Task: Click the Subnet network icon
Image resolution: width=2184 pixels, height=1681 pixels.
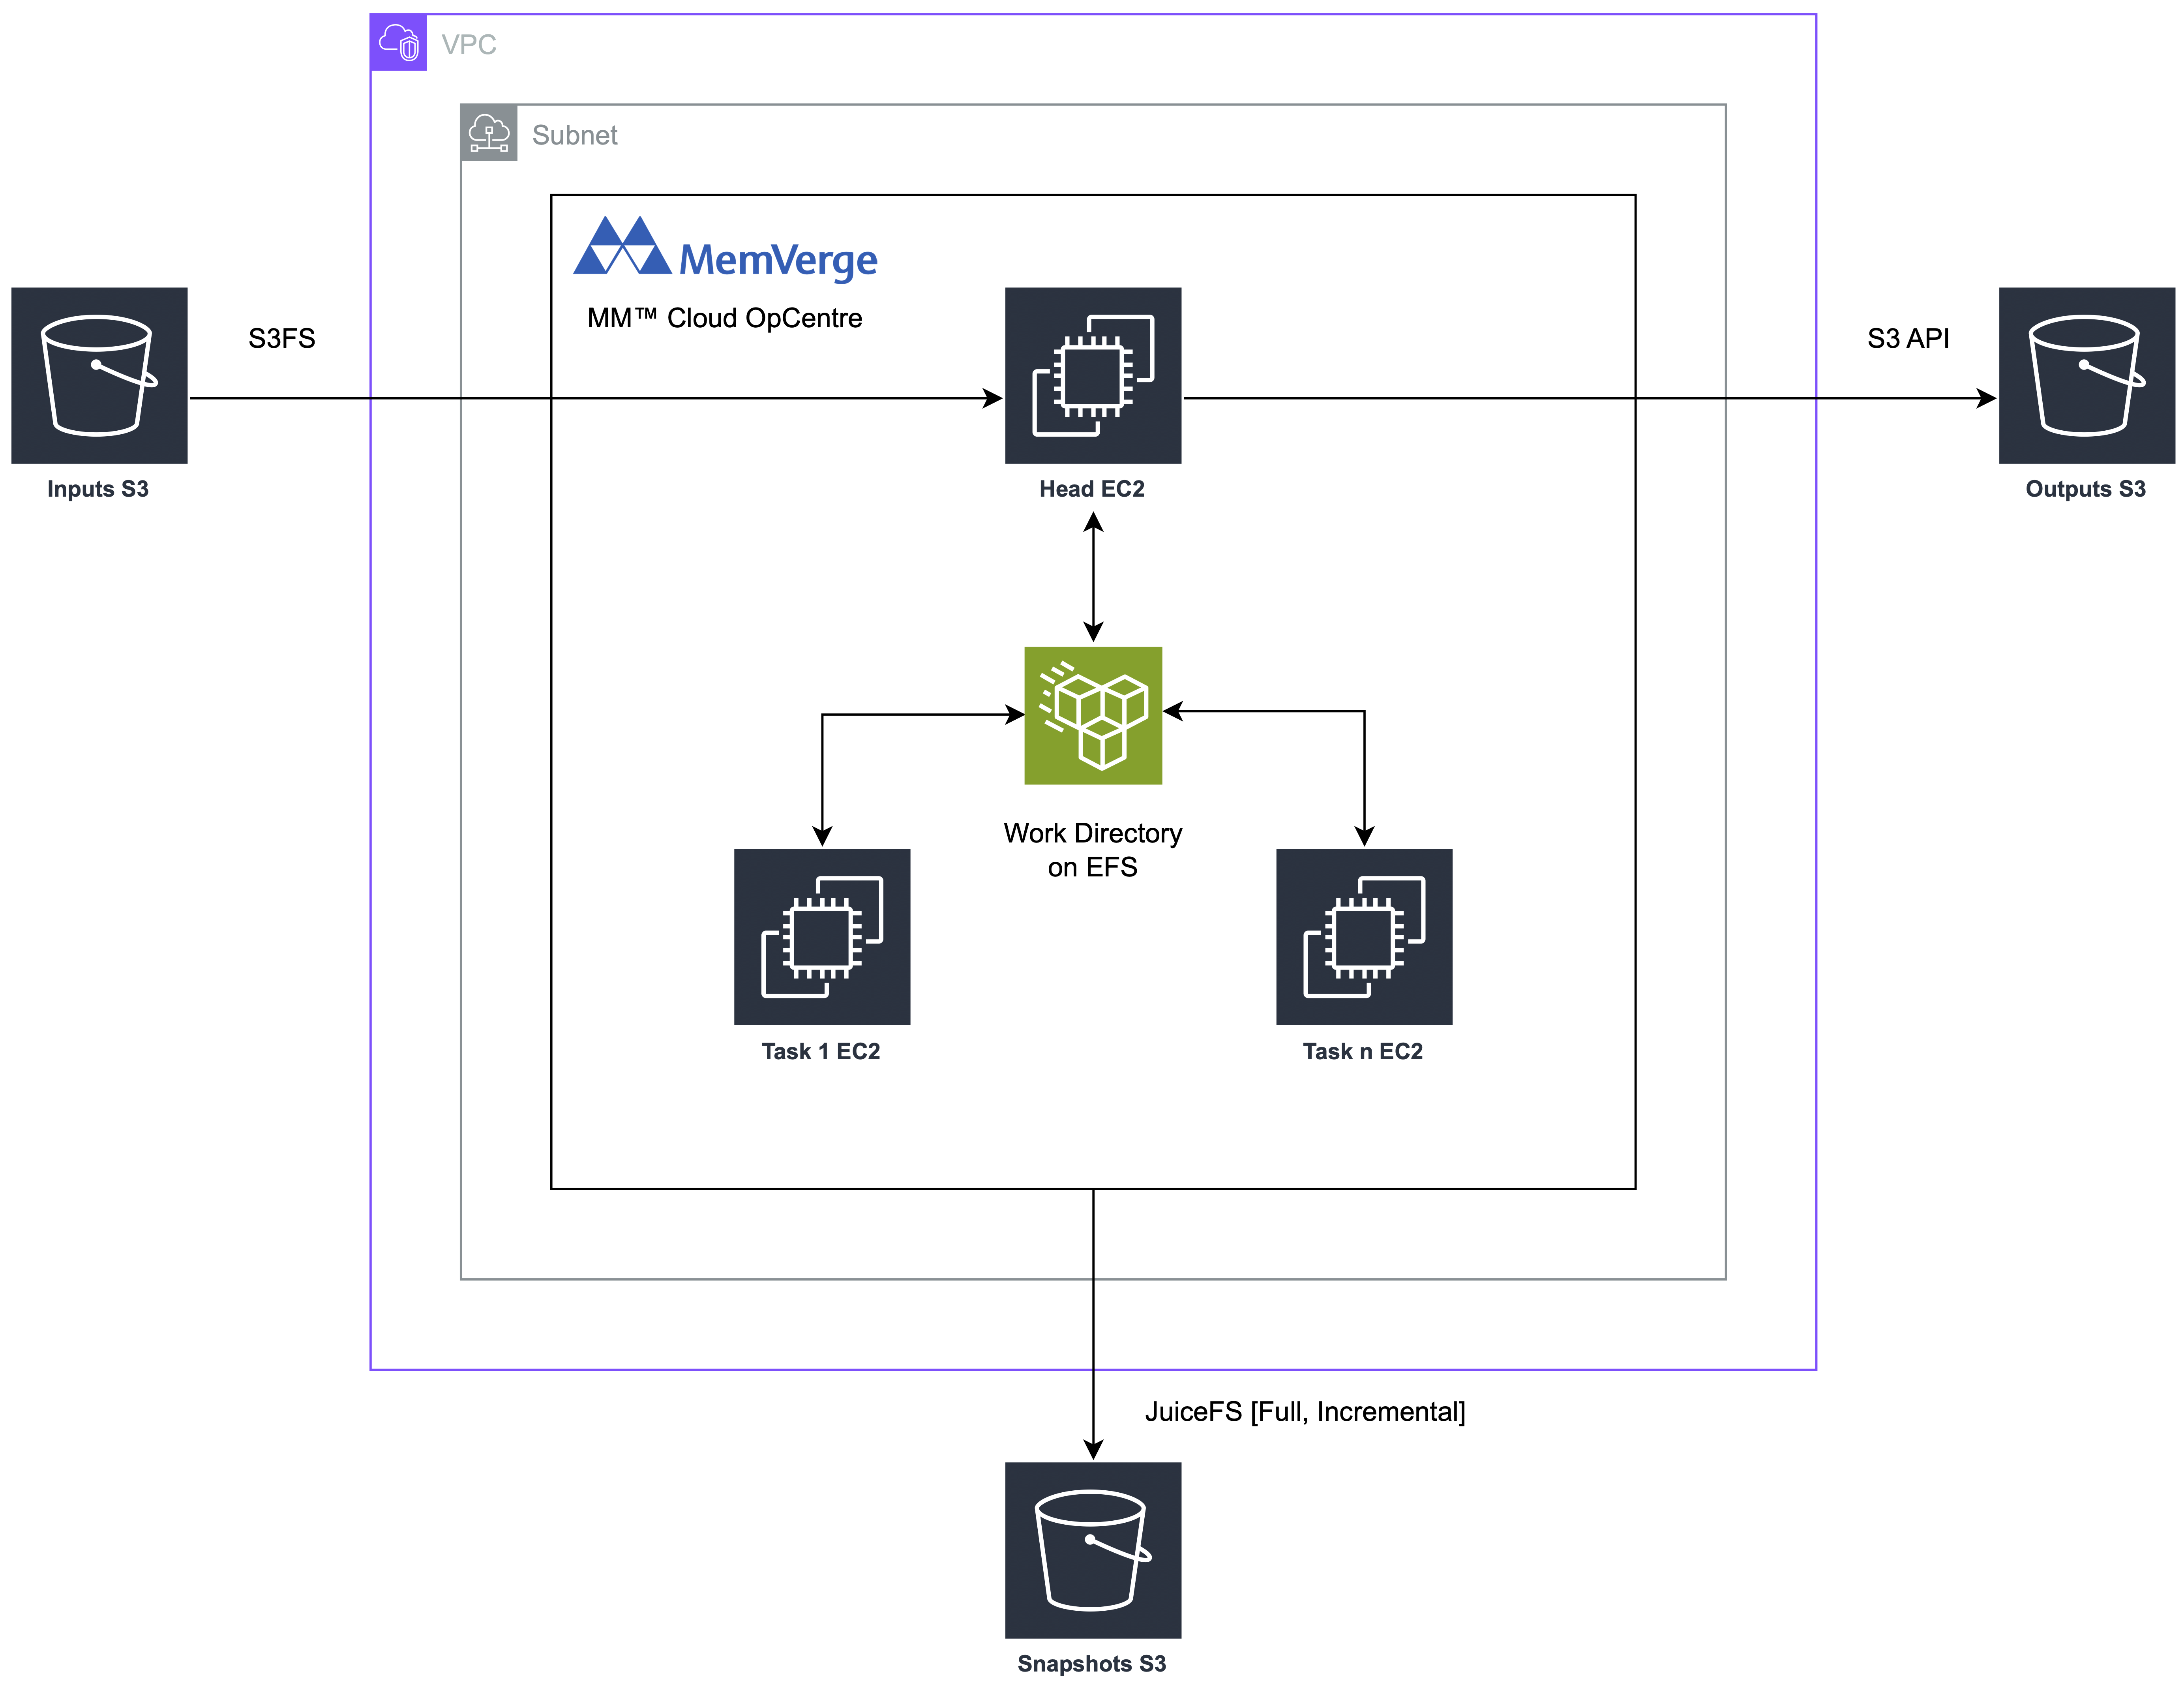Action: (489, 131)
